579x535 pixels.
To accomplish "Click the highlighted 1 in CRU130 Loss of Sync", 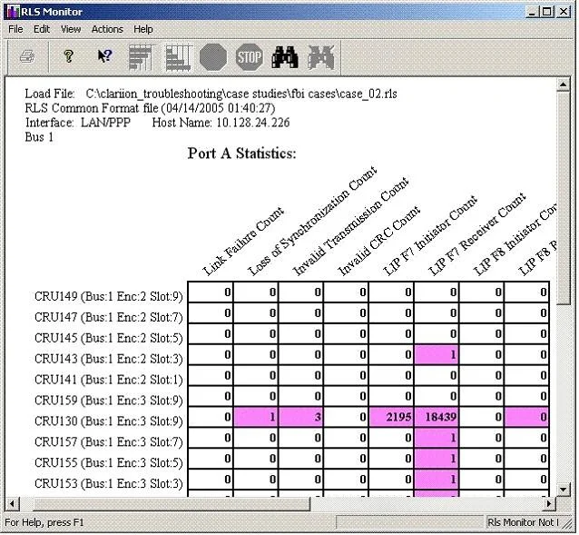I will click(256, 417).
